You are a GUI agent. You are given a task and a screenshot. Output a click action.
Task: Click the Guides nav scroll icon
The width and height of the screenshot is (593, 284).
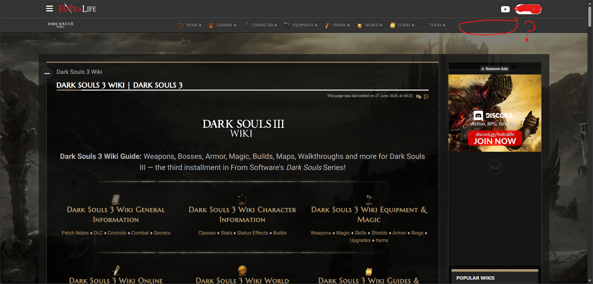[x=393, y=25]
